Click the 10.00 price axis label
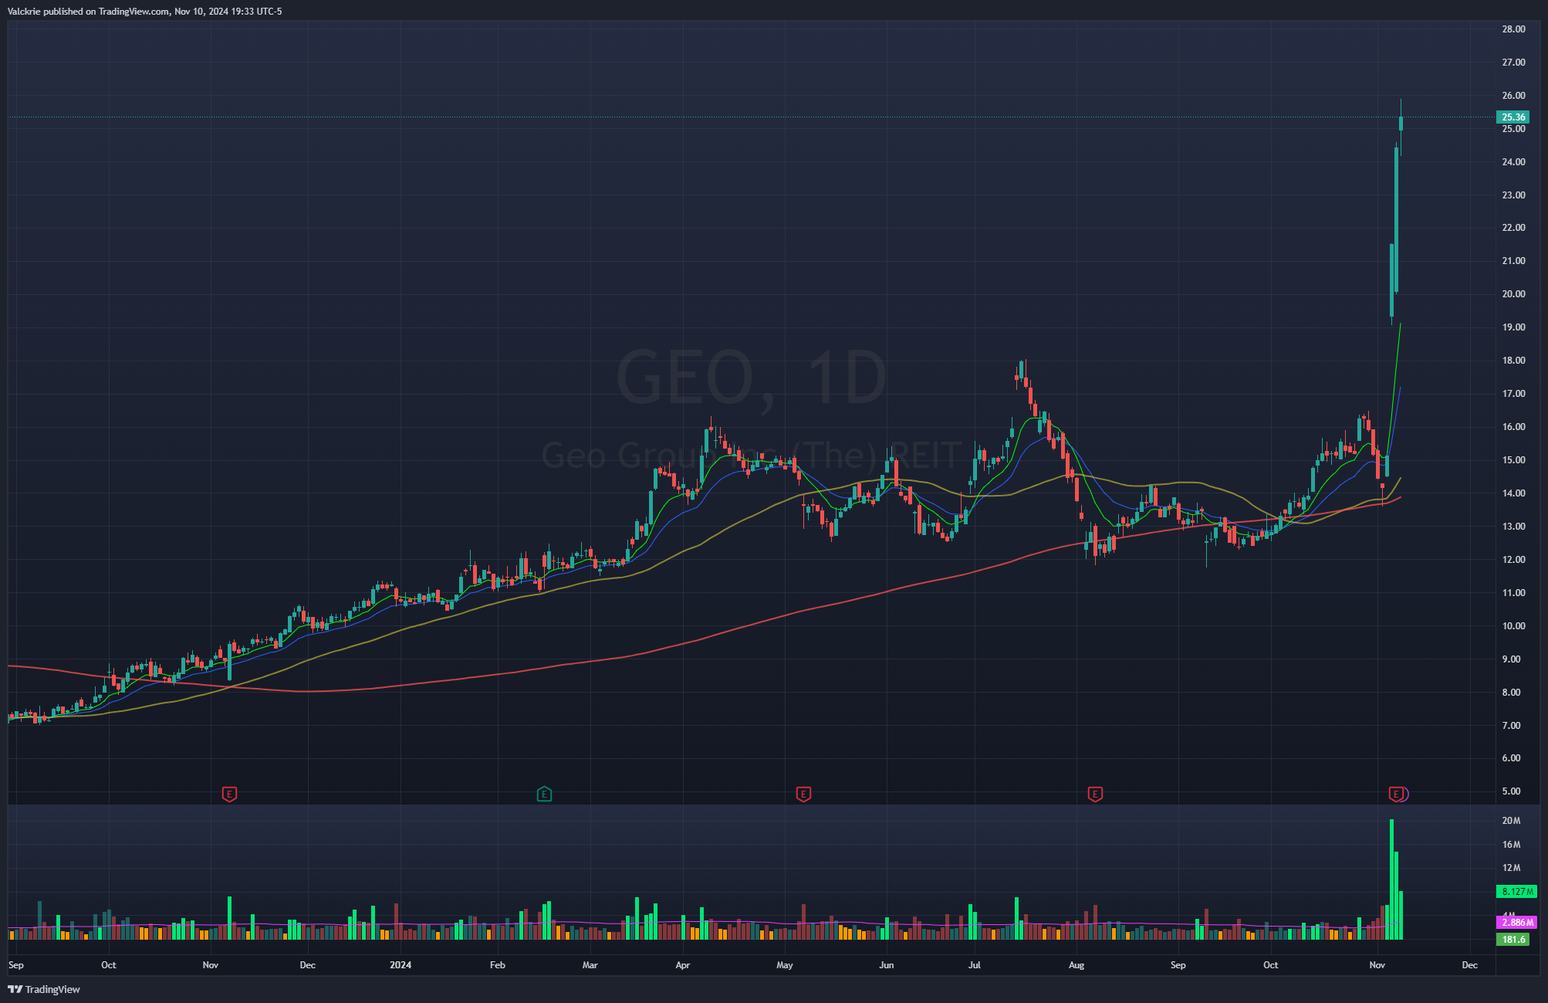Screen dimensions: 1548x1003 click(x=1513, y=626)
